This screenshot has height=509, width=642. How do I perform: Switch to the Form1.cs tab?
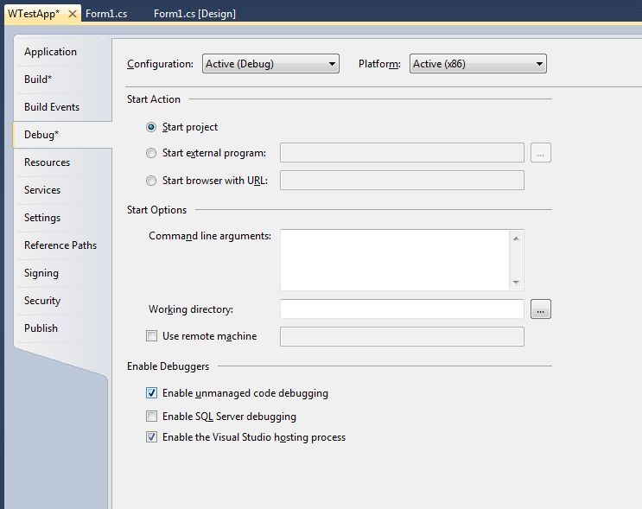point(106,14)
